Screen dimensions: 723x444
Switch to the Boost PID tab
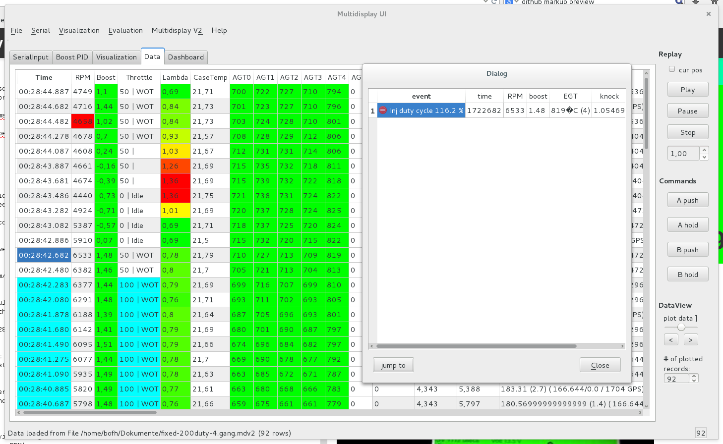(x=72, y=57)
